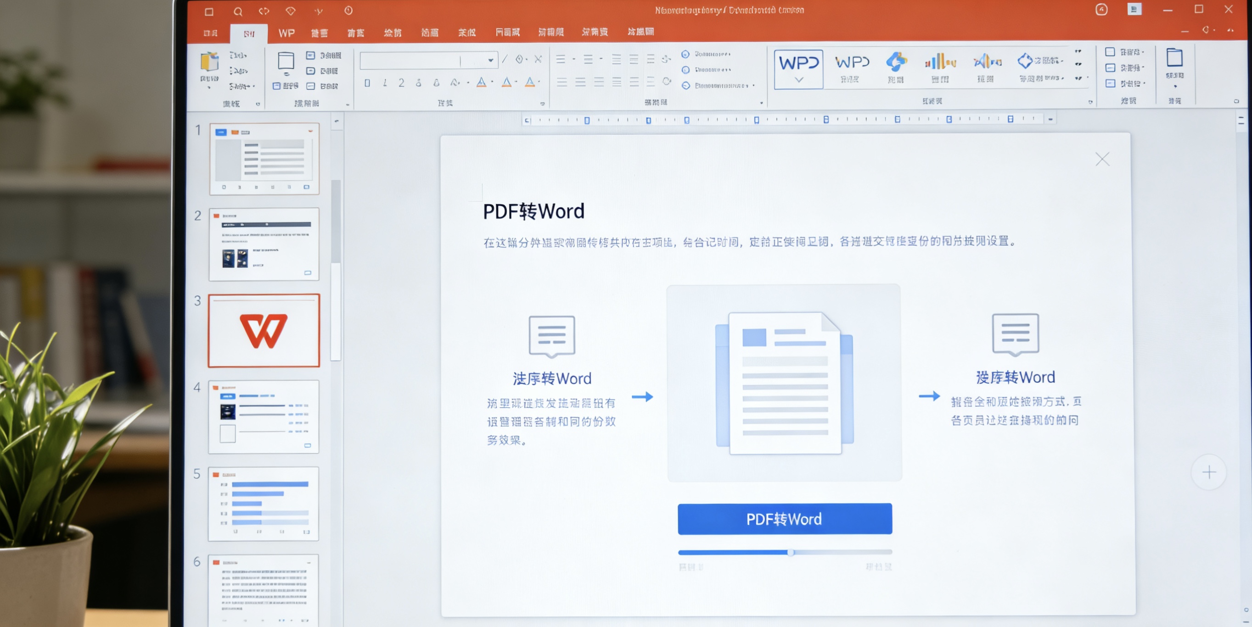This screenshot has width=1252, height=627.
Task: Click the search icon in the title bar
Action: (238, 11)
